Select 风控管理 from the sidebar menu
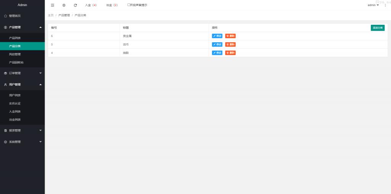This screenshot has height=194, width=391. (15, 54)
